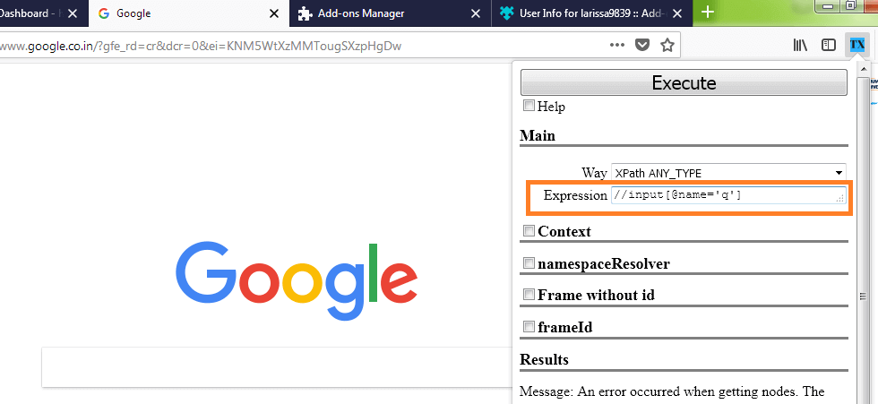
Task: Save page to Pocket icon
Action: [x=642, y=46]
